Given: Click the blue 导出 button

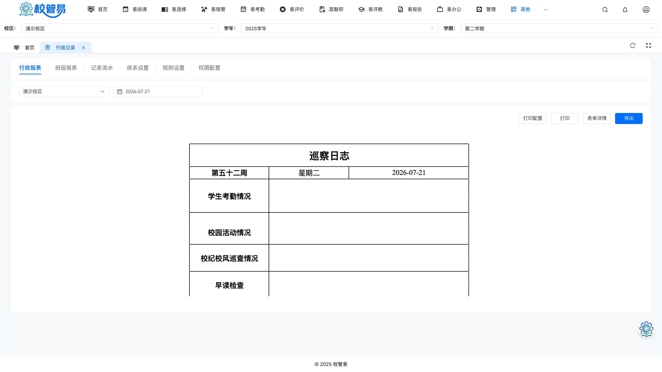Looking at the screenshot, I should coord(629,118).
